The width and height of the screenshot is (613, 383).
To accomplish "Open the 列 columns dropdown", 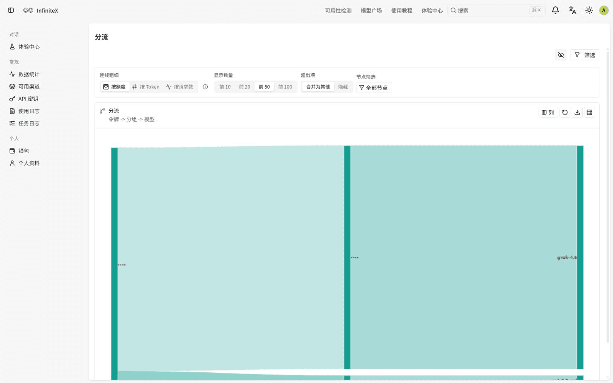I will (x=548, y=112).
